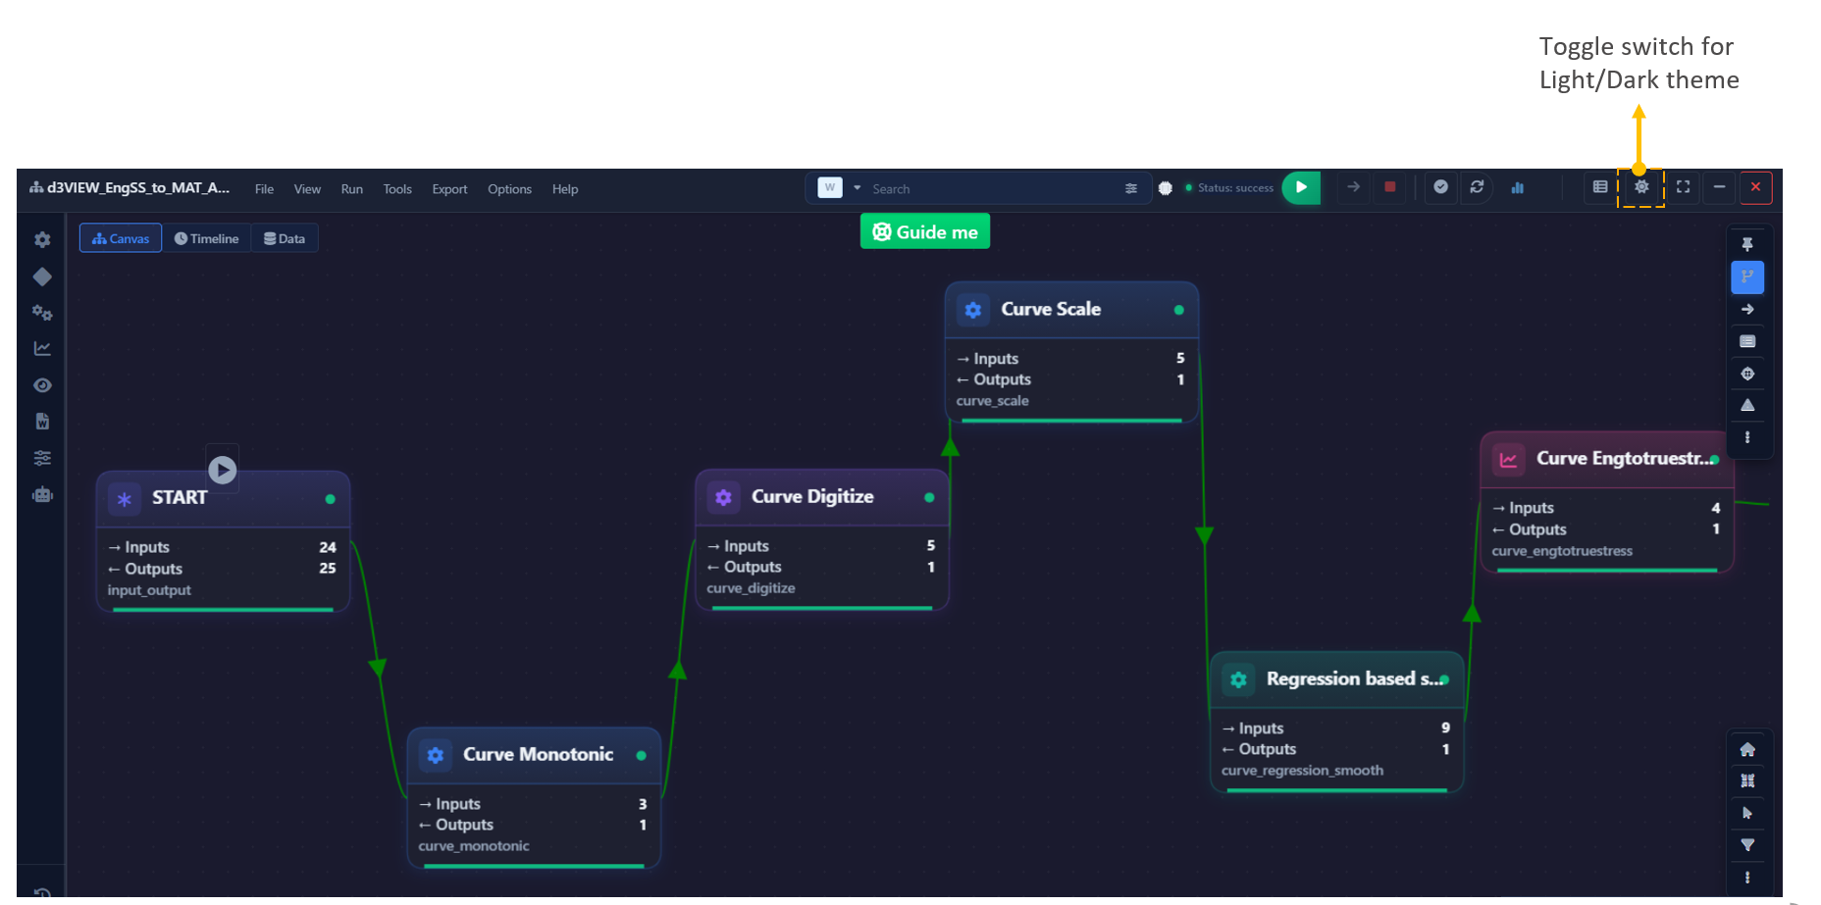Click the refresh icon in top toolbar
Image resolution: width=1821 pixels, height=905 pixels.
(x=1477, y=187)
